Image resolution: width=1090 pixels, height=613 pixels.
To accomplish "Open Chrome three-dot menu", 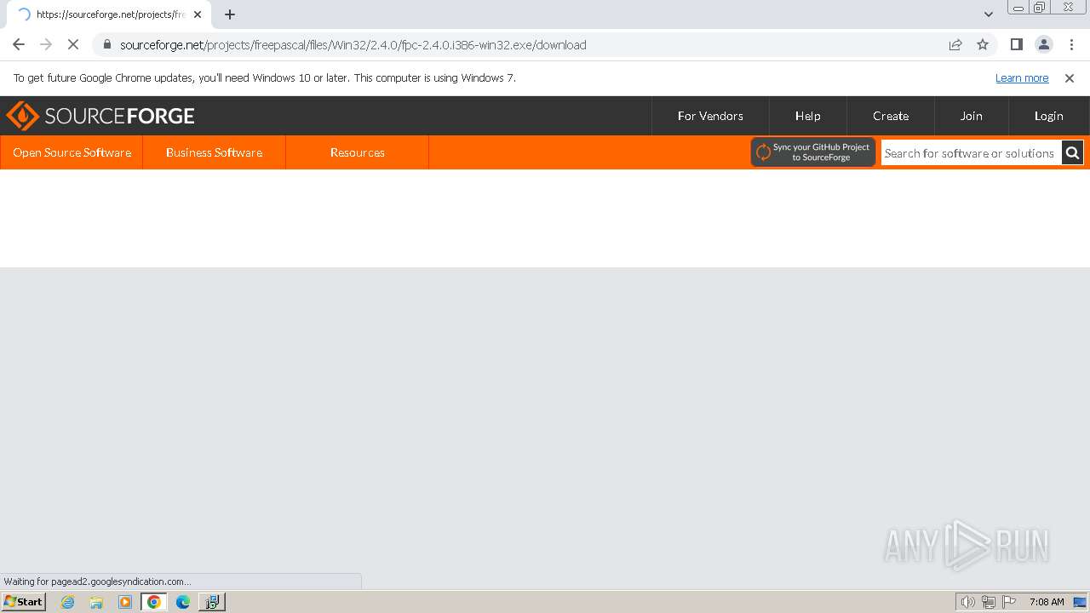I will tap(1071, 44).
